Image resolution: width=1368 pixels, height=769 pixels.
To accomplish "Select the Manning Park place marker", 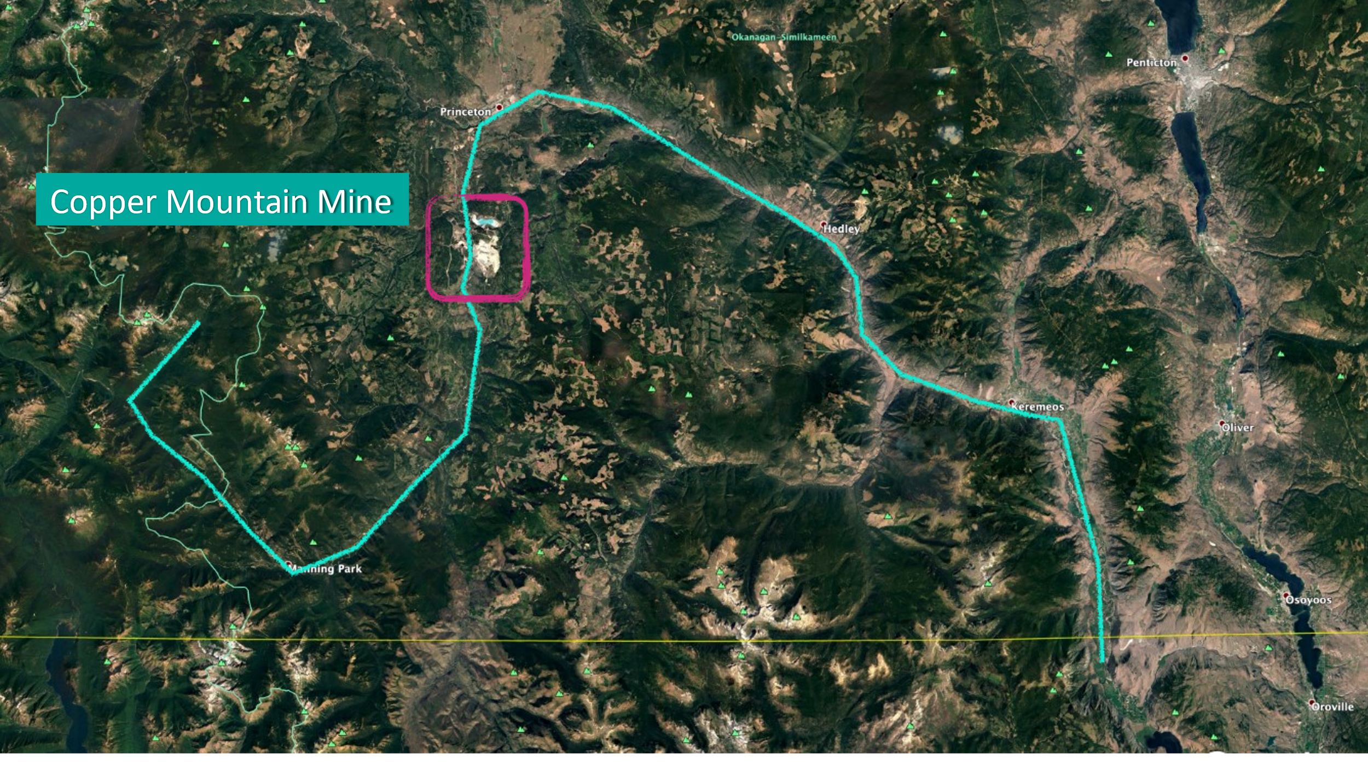I will [289, 564].
